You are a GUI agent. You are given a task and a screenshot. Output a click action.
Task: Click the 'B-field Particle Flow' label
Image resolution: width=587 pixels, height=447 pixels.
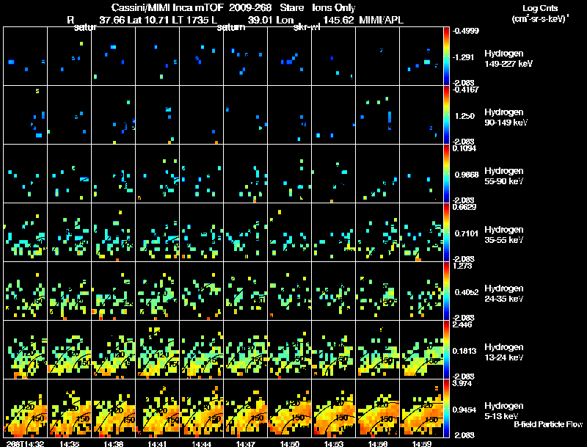tap(548, 424)
